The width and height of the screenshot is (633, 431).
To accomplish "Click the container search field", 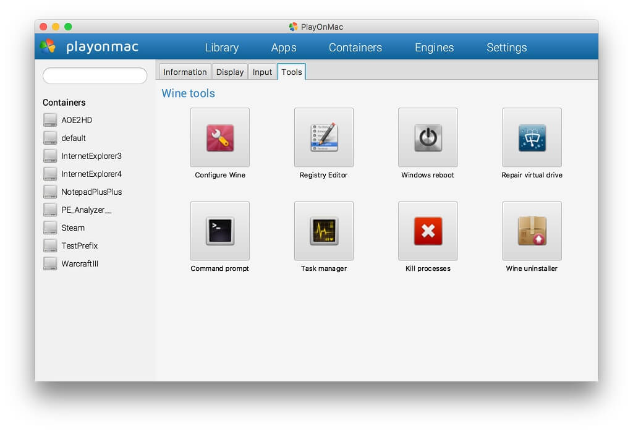I will [95, 76].
